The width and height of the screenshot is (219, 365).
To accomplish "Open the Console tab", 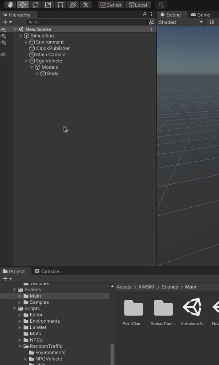I will 47,272.
